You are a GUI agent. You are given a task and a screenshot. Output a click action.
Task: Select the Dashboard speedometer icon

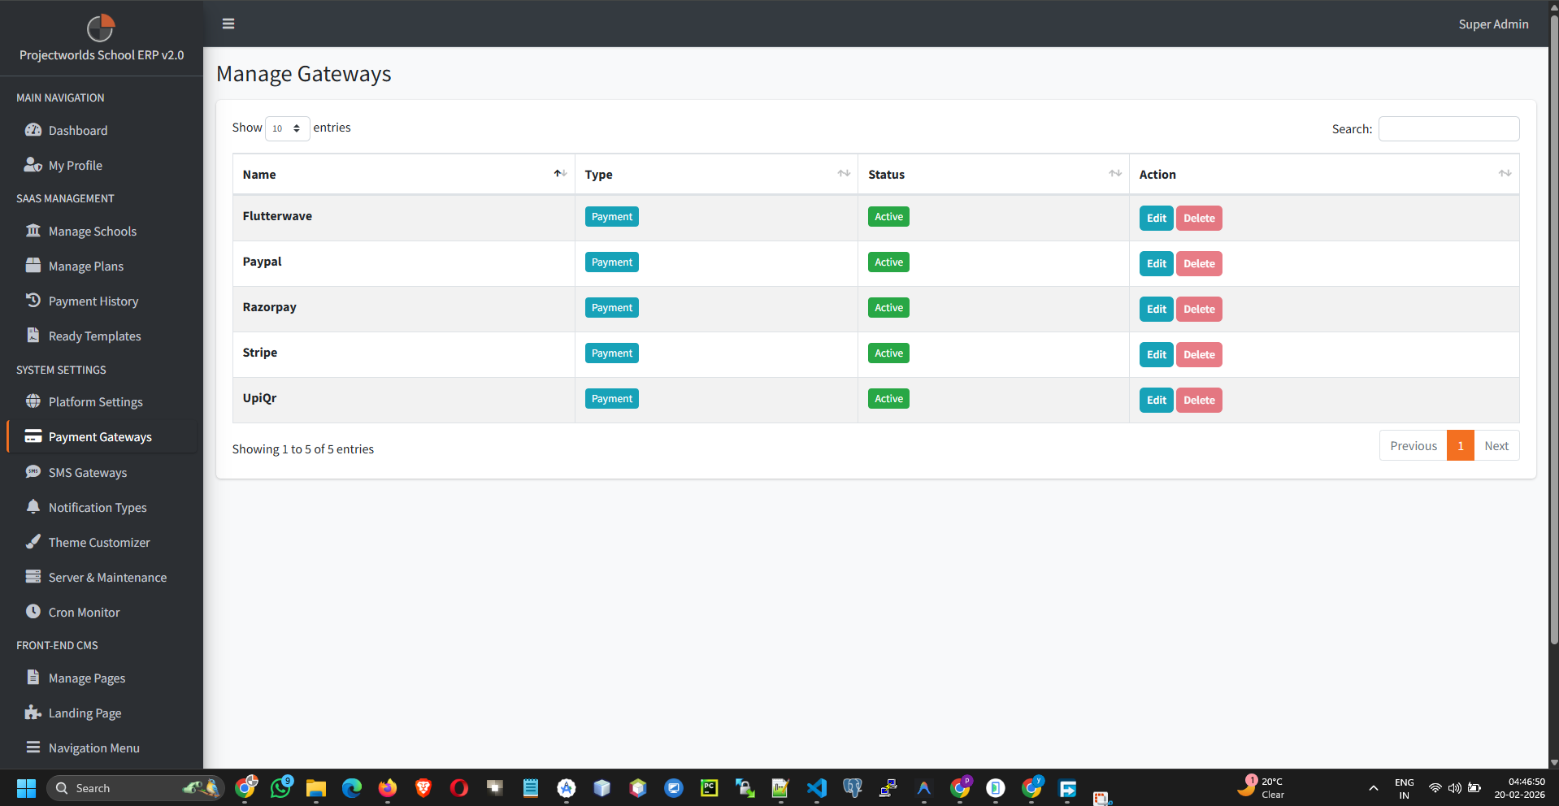click(33, 130)
